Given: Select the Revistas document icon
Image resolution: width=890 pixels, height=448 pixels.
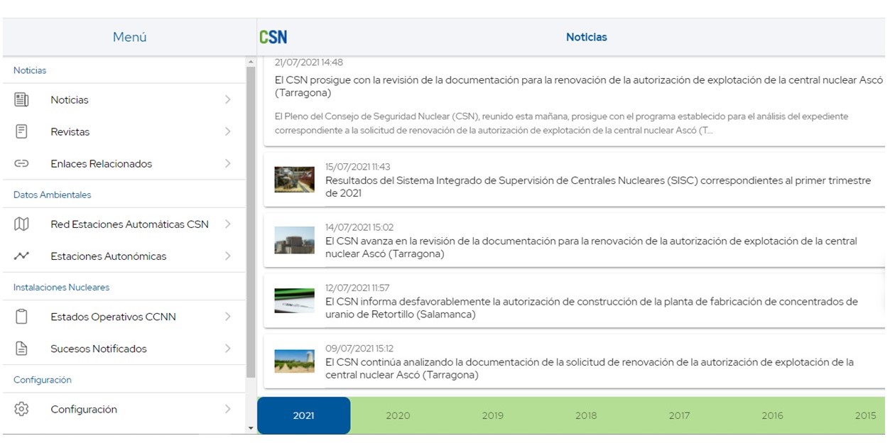Looking at the screenshot, I should (21, 131).
